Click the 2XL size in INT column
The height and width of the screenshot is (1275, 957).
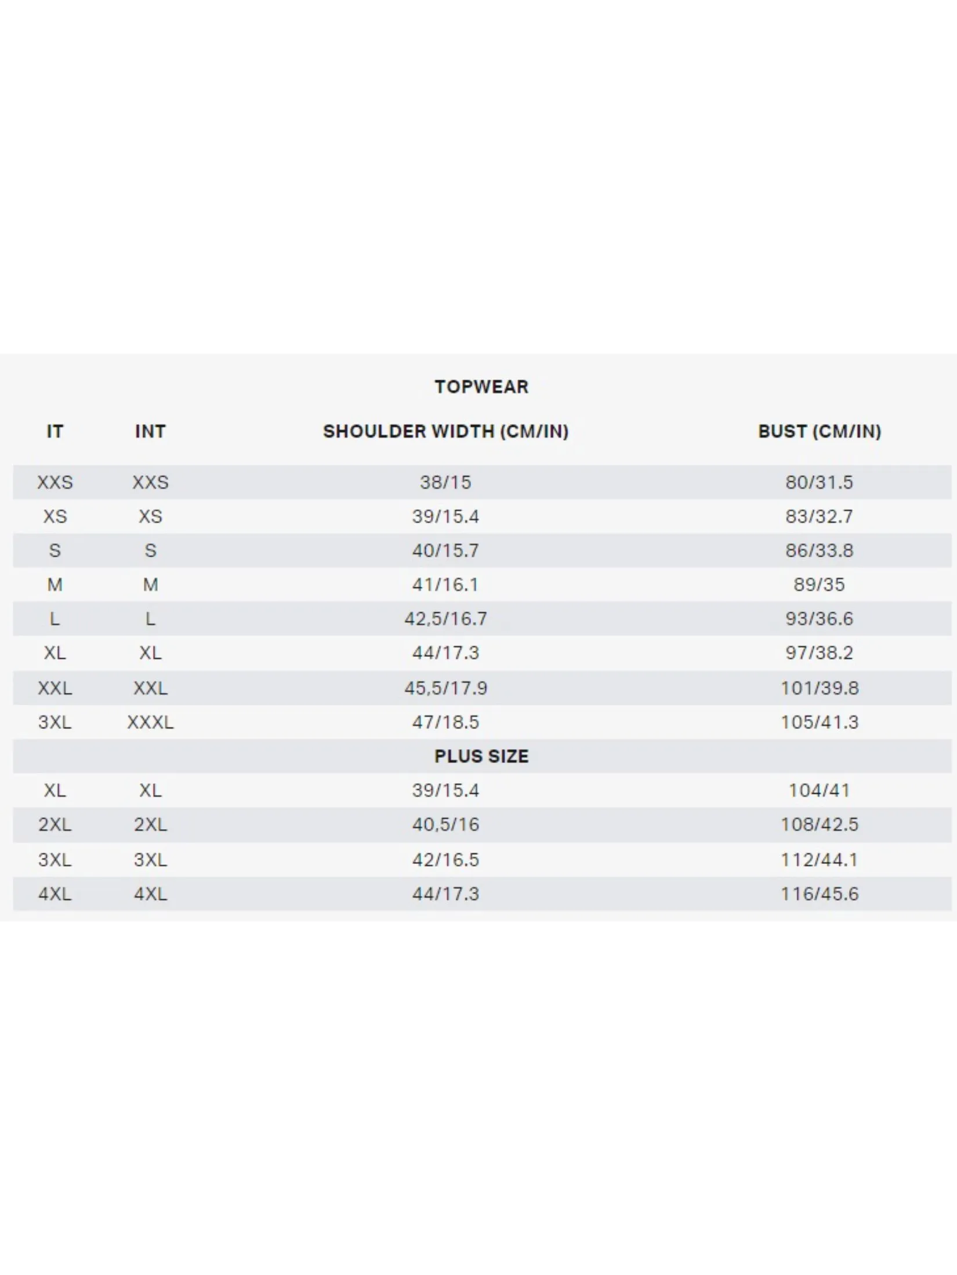pos(150,824)
